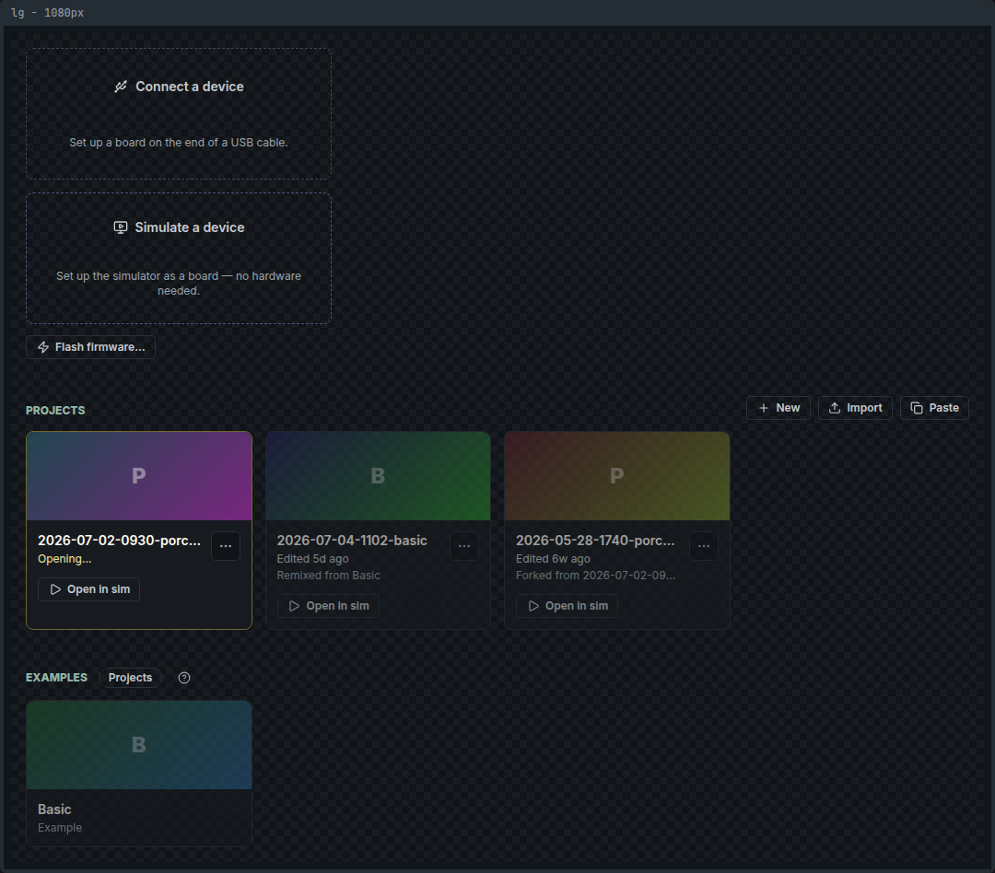The width and height of the screenshot is (995, 873).
Task: Click the no hardware needed simulator description
Action: tap(179, 284)
